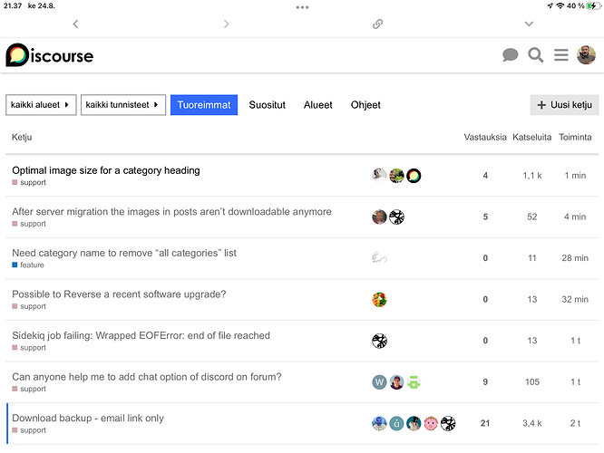The width and height of the screenshot is (604, 453).
Task: Switch to the Alueet tab
Action: tap(317, 105)
